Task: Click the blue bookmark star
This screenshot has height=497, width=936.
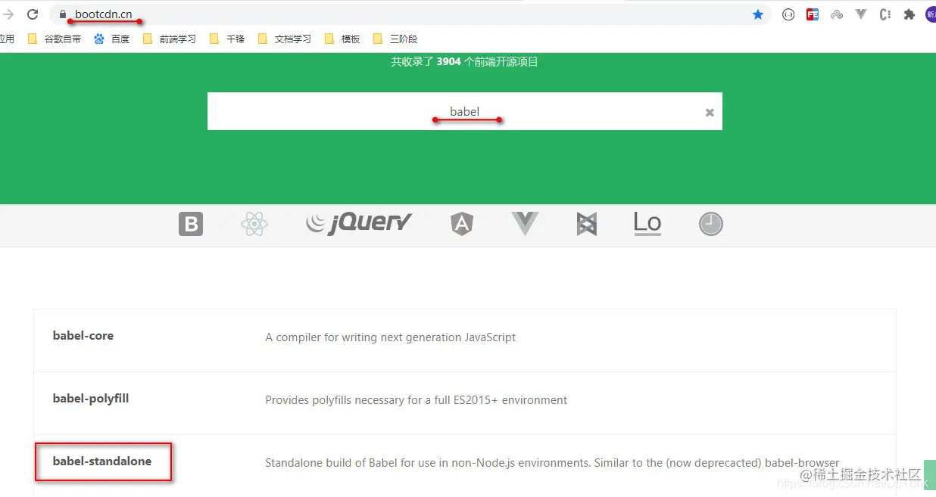Action: 758,14
